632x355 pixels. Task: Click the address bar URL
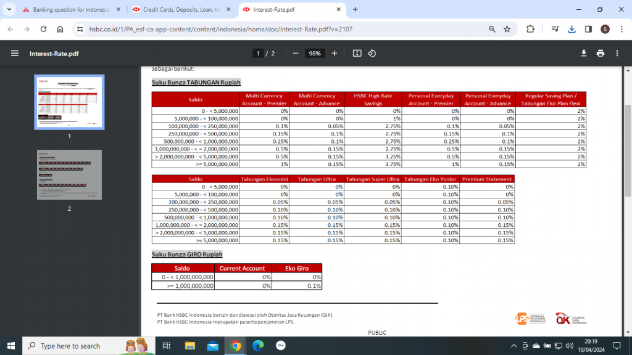pos(220,29)
